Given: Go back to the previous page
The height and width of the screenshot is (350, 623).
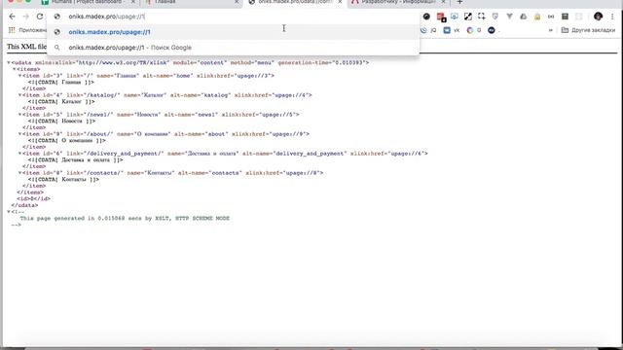Looking at the screenshot, I should click(x=12, y=17).
